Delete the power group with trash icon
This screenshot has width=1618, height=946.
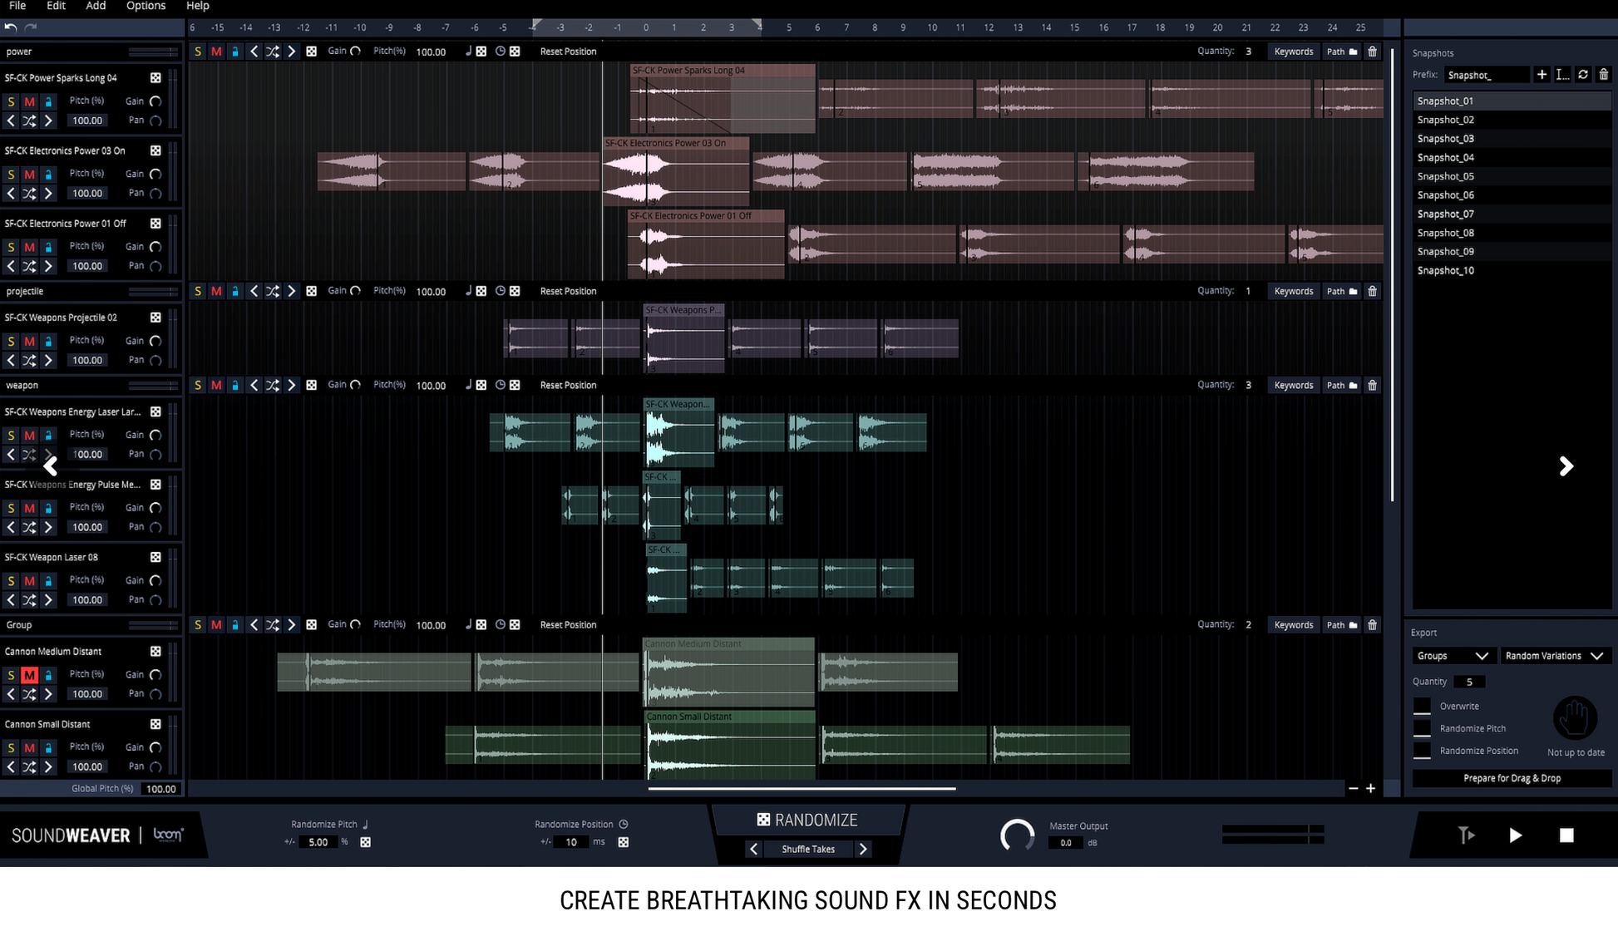pyautogui.click(x=1372, y=52)
